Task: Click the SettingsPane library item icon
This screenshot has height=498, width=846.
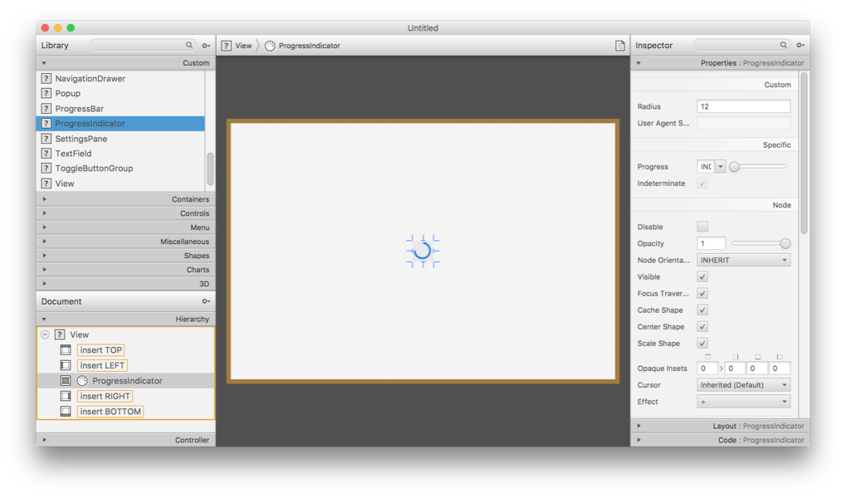Action: 46,139
